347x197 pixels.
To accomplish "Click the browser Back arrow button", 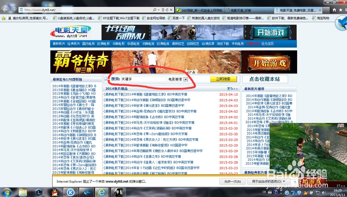I will (x=5, y=9).
